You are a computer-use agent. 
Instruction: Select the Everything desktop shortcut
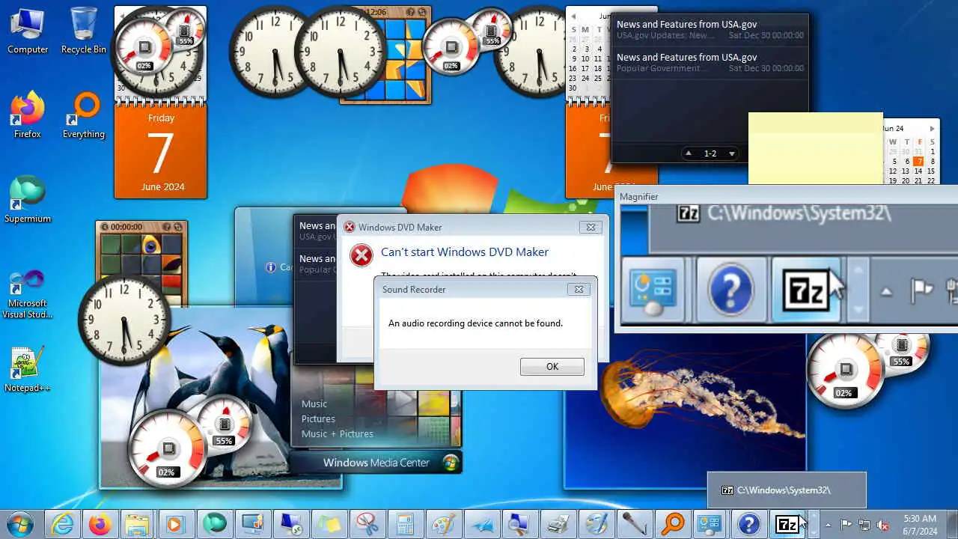click(x=83, y=116)
